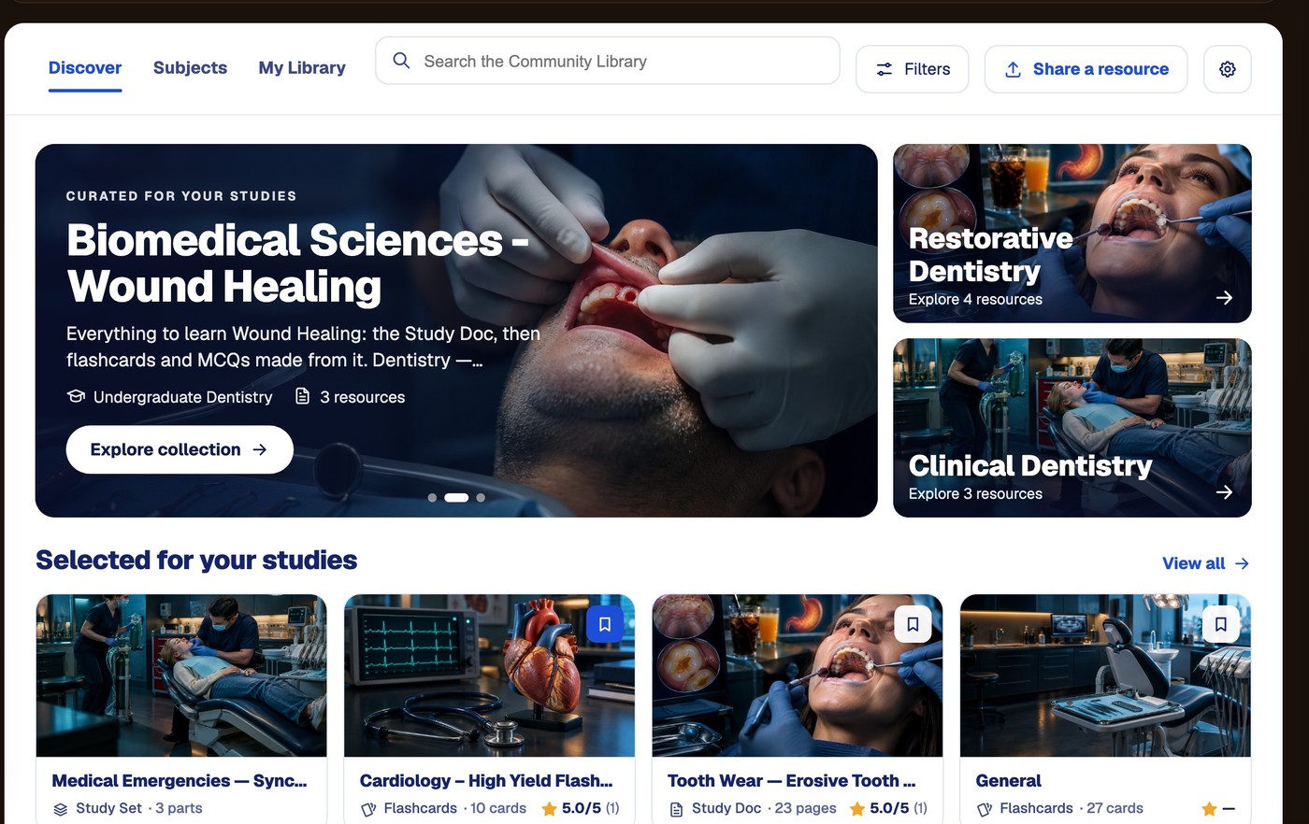
Task: Select the first carousel dot
Action: click(x=432, y=498)
